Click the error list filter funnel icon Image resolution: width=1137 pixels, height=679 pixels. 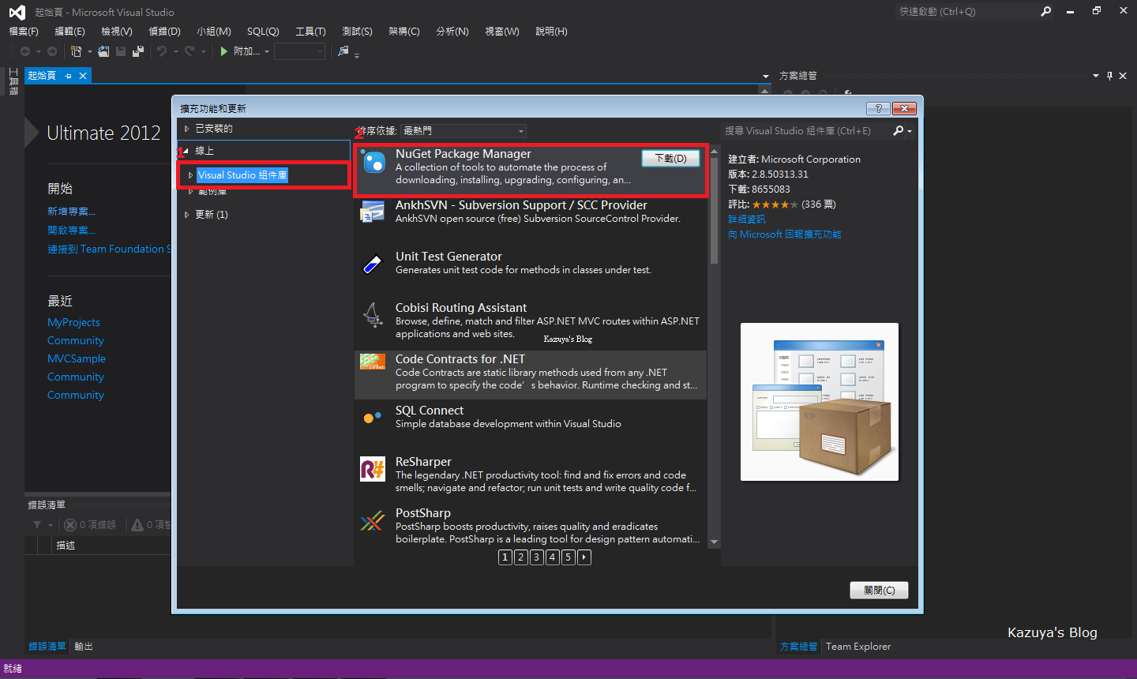tap(37, 525)
